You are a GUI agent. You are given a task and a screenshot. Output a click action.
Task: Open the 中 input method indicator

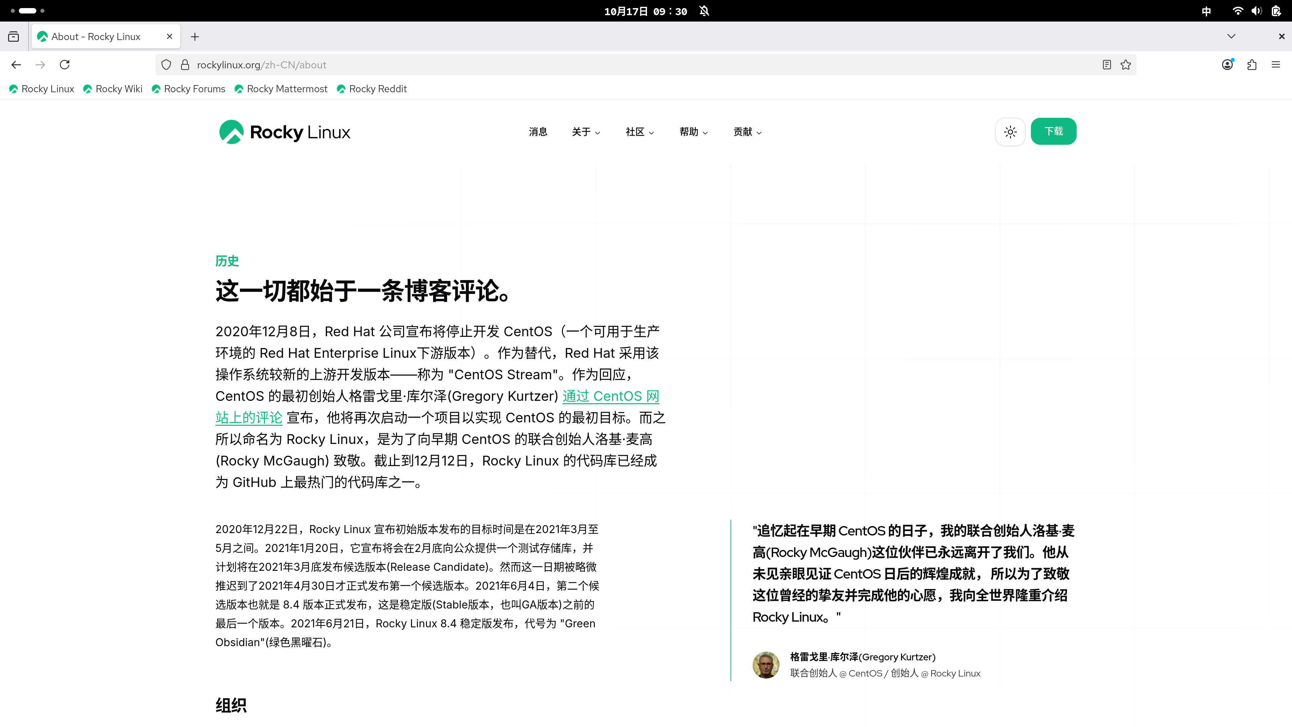pos(1206,11)
